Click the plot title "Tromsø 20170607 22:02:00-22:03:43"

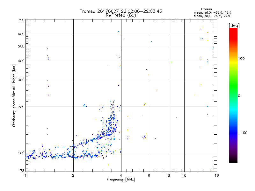pyautogui.click(x=121, y=11)
